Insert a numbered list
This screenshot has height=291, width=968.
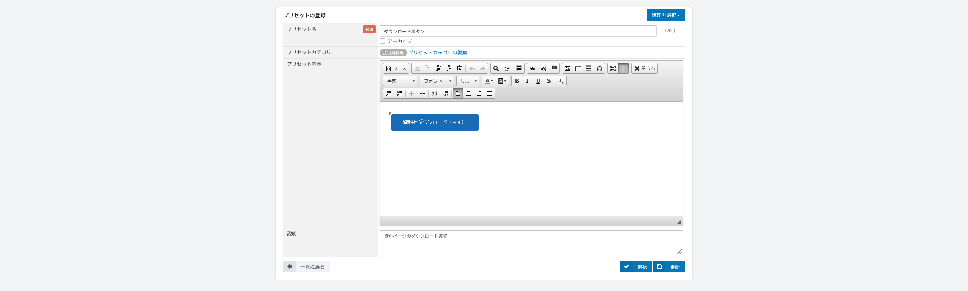[389, 93]
